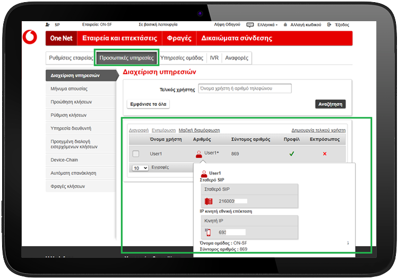Viewport: 398px width, 279px height.
Task: Click the Κινητή IP mobile phone icon
Action: click(208, 232)
